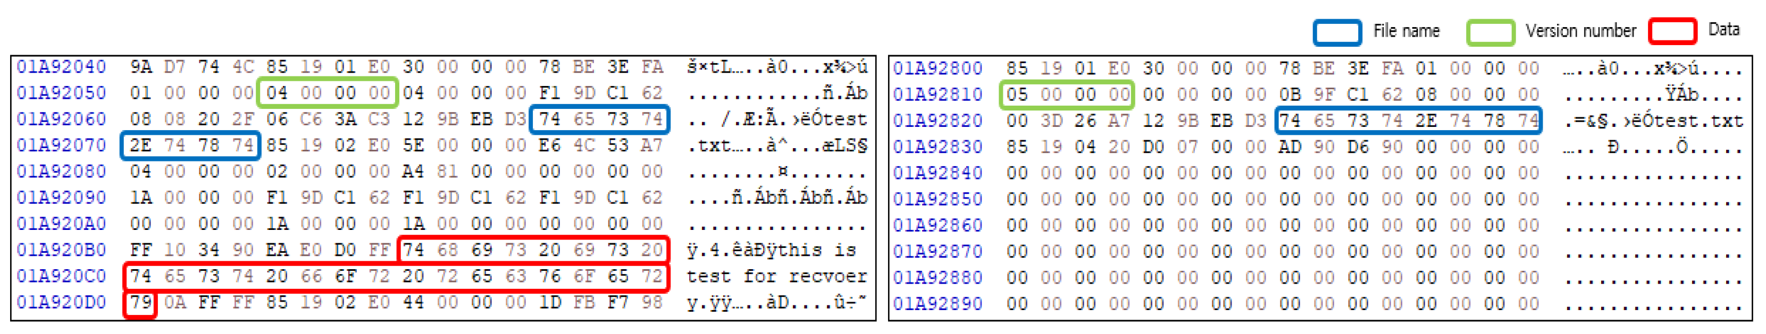Select address 01A92040 in left hex dump
This screenshot has height=334, width=1766.
point(61,67)
